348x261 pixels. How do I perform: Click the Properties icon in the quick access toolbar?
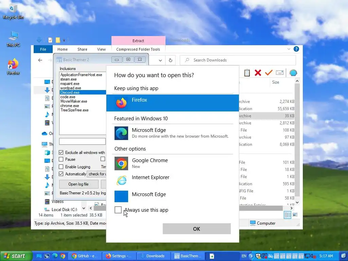(50, 40)
